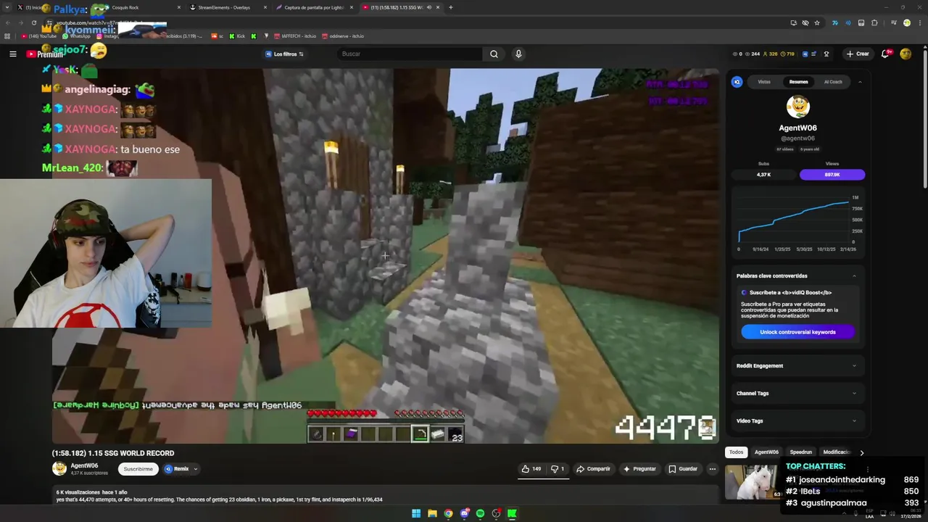Expand Reddit Engagement section
This screenshot has height=522, width=928.
tap(854, 365)
